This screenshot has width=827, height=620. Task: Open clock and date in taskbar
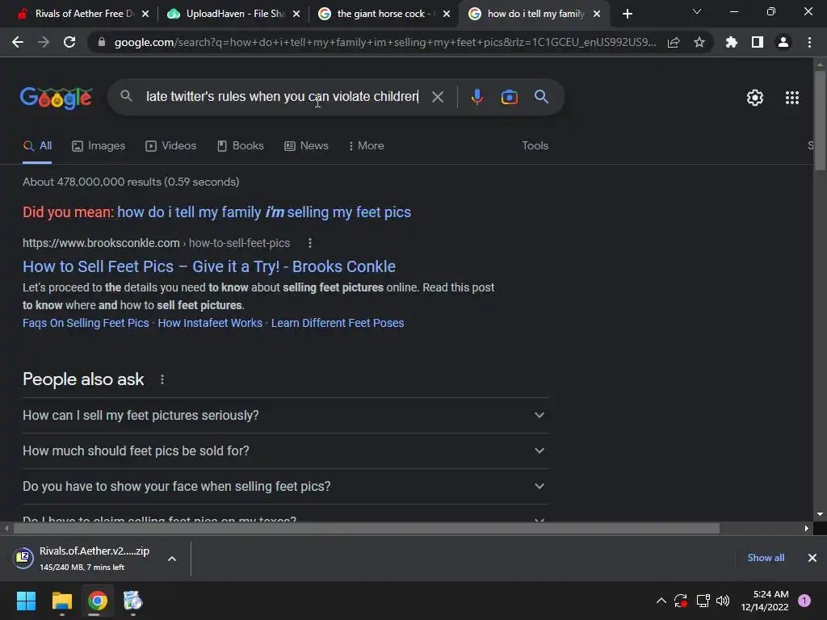point(765,601)
